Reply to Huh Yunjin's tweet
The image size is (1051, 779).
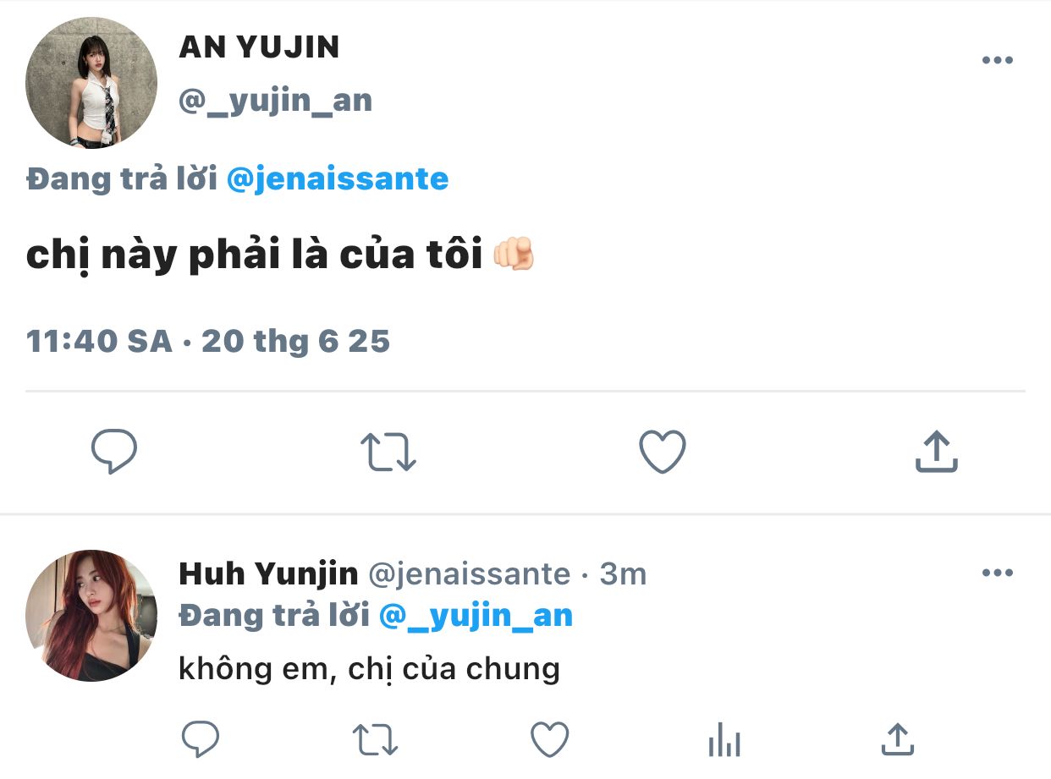(x=201, y=740)
